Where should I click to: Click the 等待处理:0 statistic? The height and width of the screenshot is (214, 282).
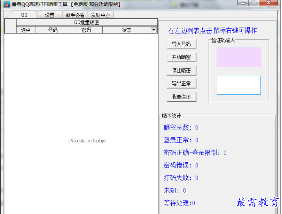pyautogui.click(x=179, y=203)
